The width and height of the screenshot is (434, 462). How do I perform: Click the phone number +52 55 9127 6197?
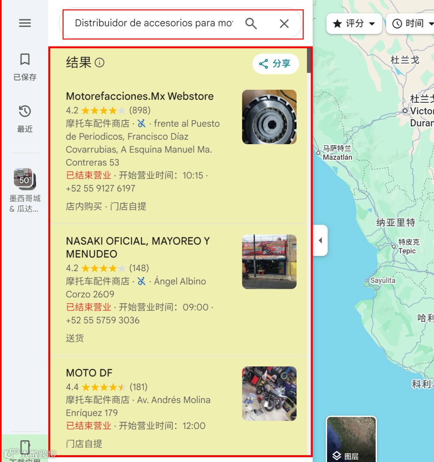click(x=100, y=188)
